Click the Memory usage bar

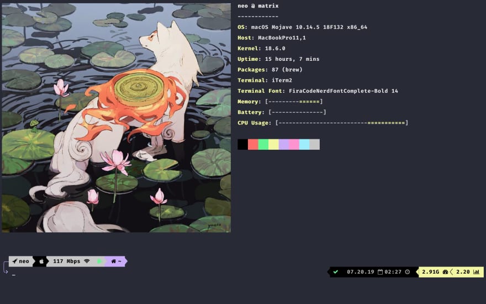click(294, 102)
